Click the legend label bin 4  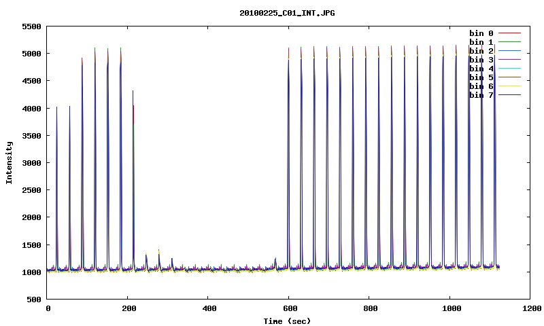(481, 69)
